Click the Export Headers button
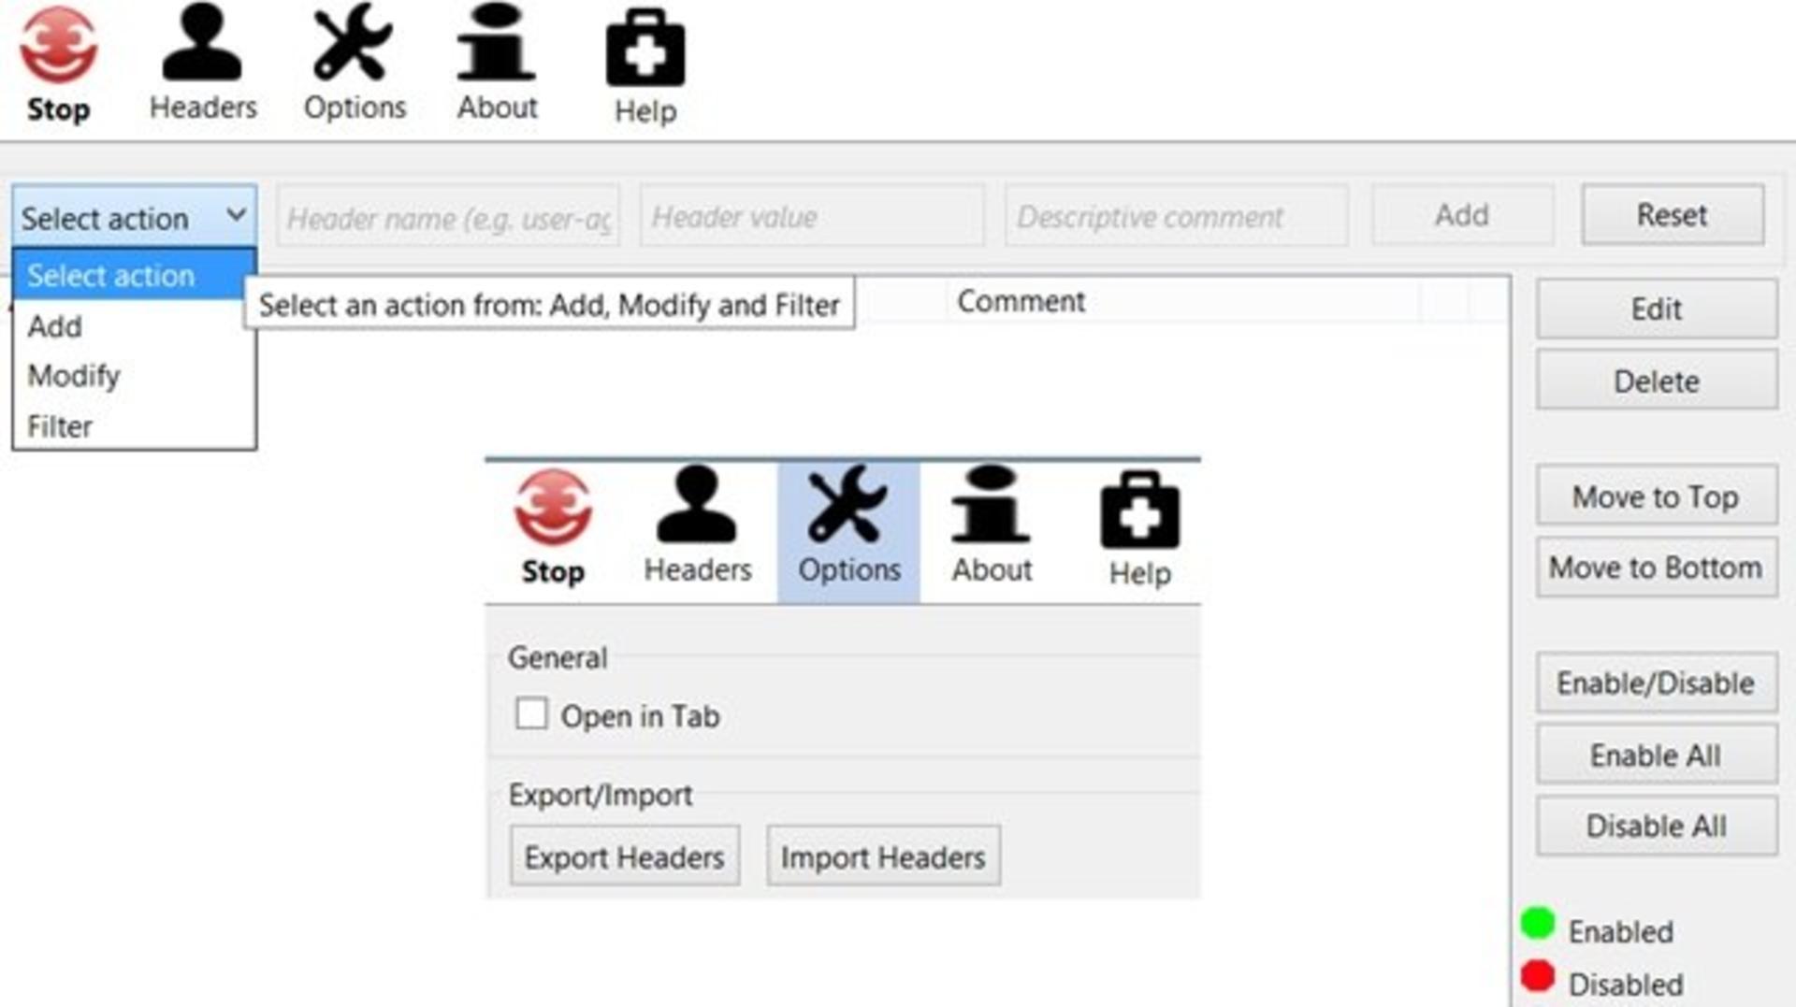The height and width of the screenshot is (1007, 1796). tap(625, 856)
